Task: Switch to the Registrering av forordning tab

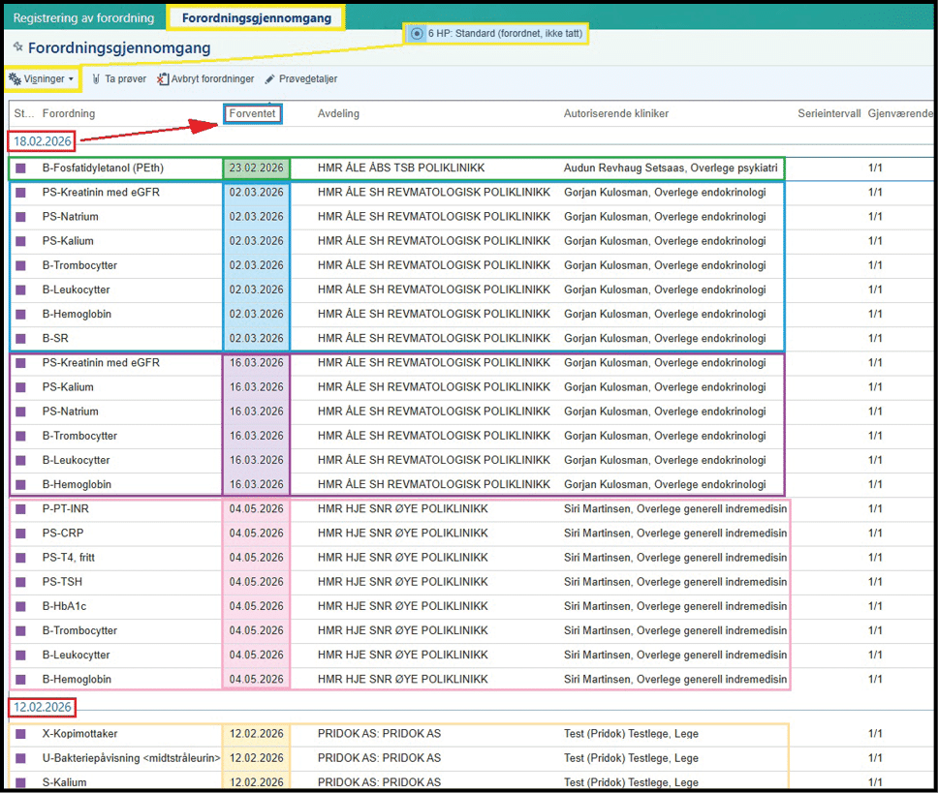Action: (83, 17)
